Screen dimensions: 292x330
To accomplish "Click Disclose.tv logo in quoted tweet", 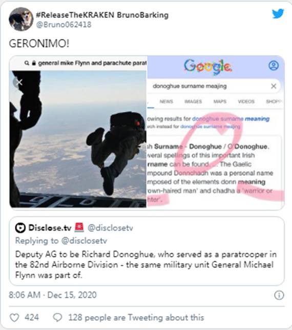I will (x=20, y=228).
